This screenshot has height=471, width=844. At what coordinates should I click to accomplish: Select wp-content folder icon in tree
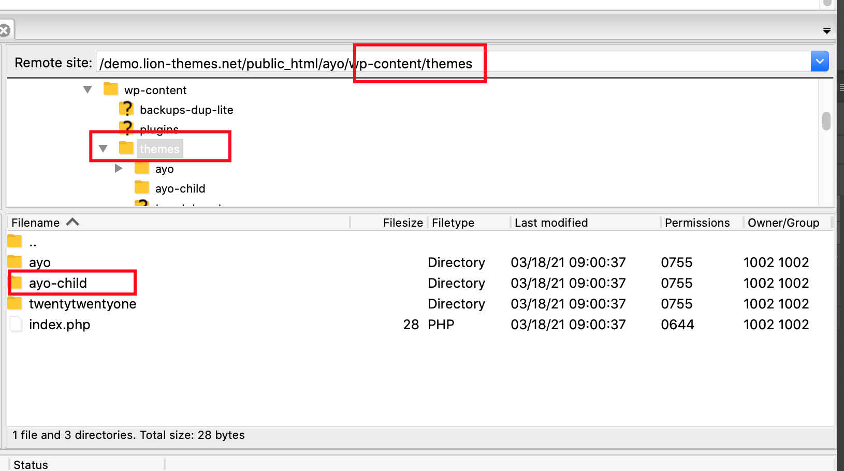(x=111, y=89)
